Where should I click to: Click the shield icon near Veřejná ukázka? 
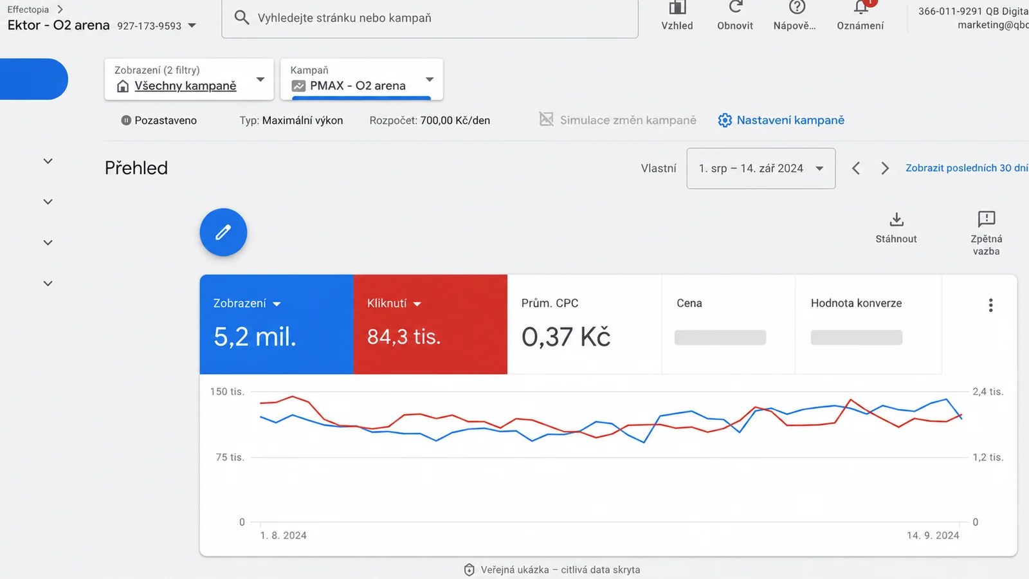tap(469, 570)
